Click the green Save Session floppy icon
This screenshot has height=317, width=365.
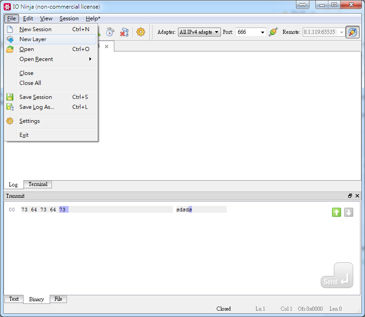click(x=10, y=97)
